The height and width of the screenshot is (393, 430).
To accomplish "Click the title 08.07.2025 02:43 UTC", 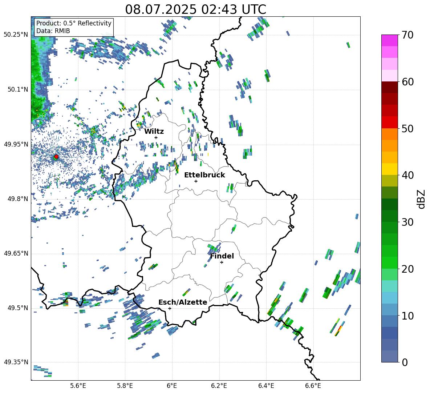I will coord(195,9).
